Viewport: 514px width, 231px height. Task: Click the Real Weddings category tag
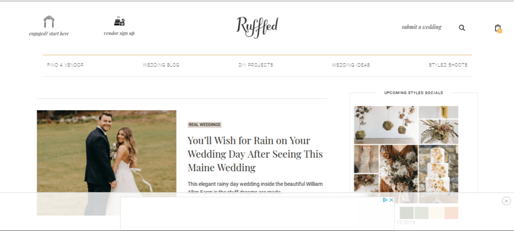point(205,125)
